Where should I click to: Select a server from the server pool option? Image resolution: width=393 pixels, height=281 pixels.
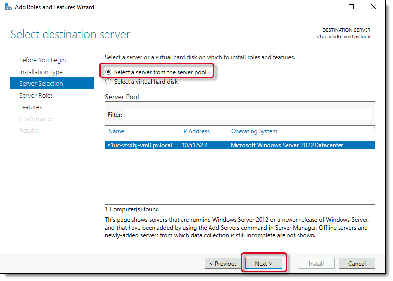109,72
